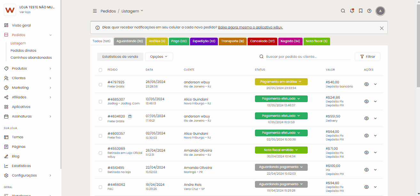Tick the select-all orders checkbox
The width and height of the screenshot is (420, 196).
pos(100,70)
